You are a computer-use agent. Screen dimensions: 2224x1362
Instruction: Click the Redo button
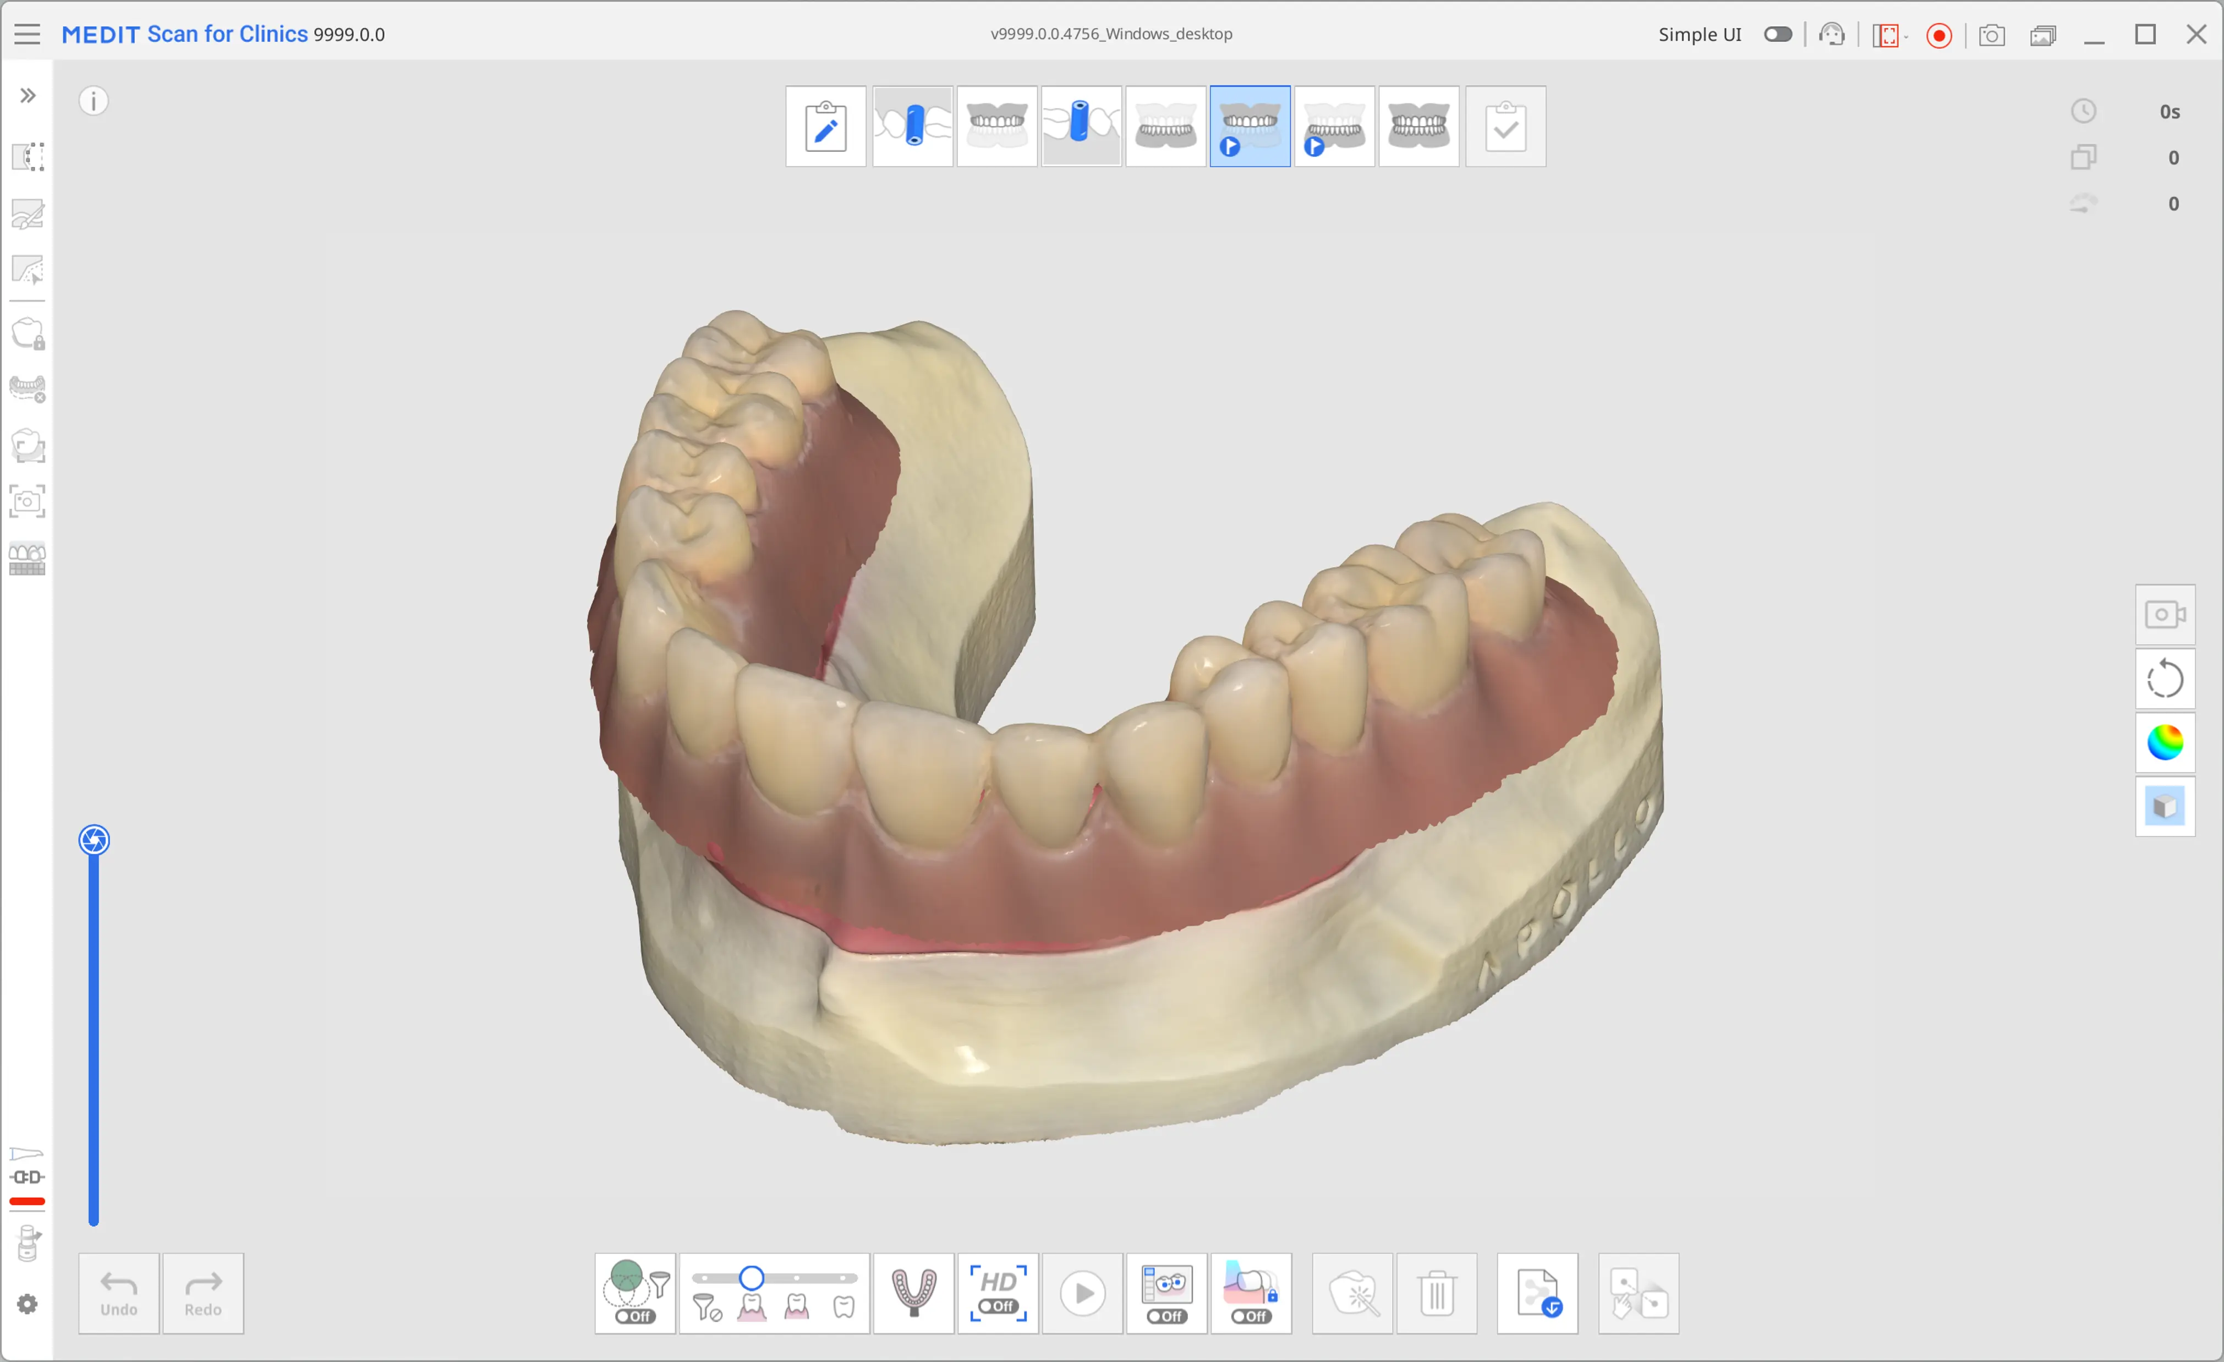coord(203,1293)
